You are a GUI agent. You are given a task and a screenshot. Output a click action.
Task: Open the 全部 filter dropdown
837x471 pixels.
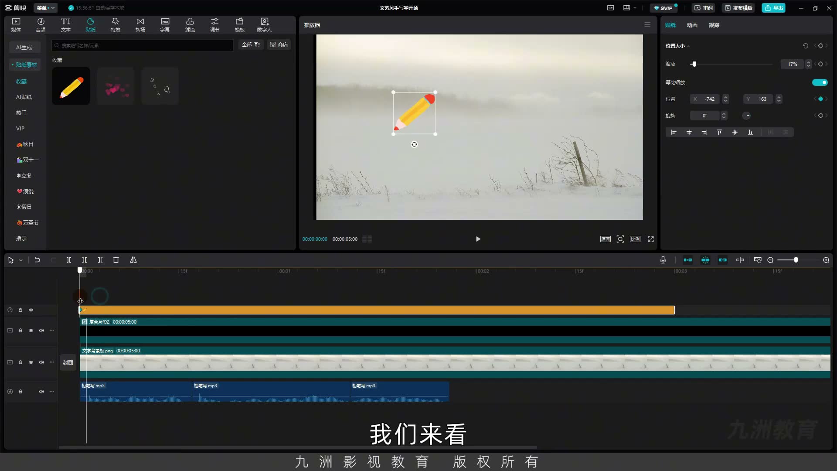[x=251, y=44]
